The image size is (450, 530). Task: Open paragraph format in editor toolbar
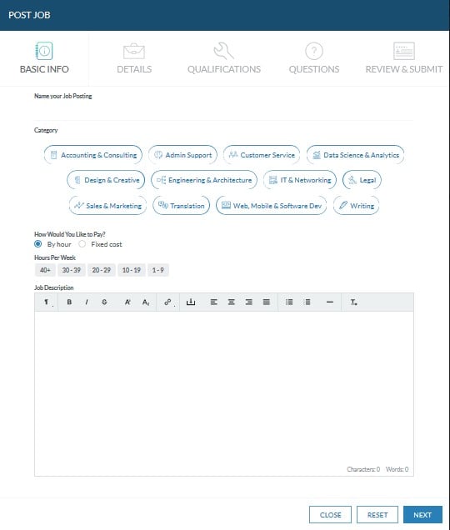pyautogui.click(x=47, y=302)
